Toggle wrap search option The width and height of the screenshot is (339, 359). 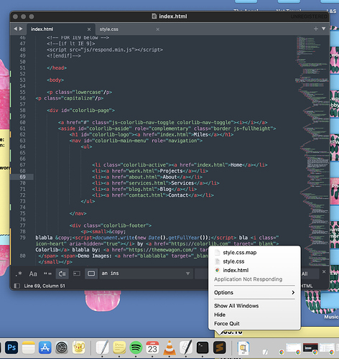(x=62, y=274)
